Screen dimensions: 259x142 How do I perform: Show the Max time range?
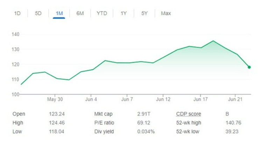pos(166,14)
